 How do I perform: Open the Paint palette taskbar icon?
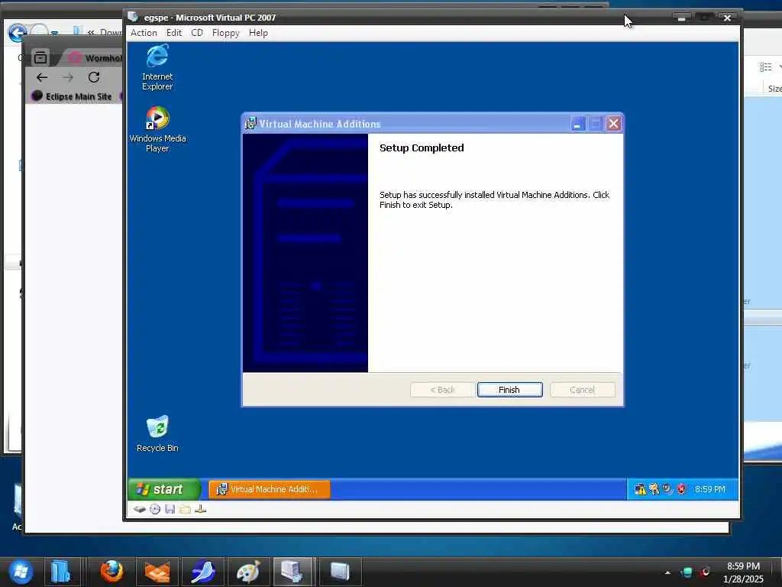(248, 572)
